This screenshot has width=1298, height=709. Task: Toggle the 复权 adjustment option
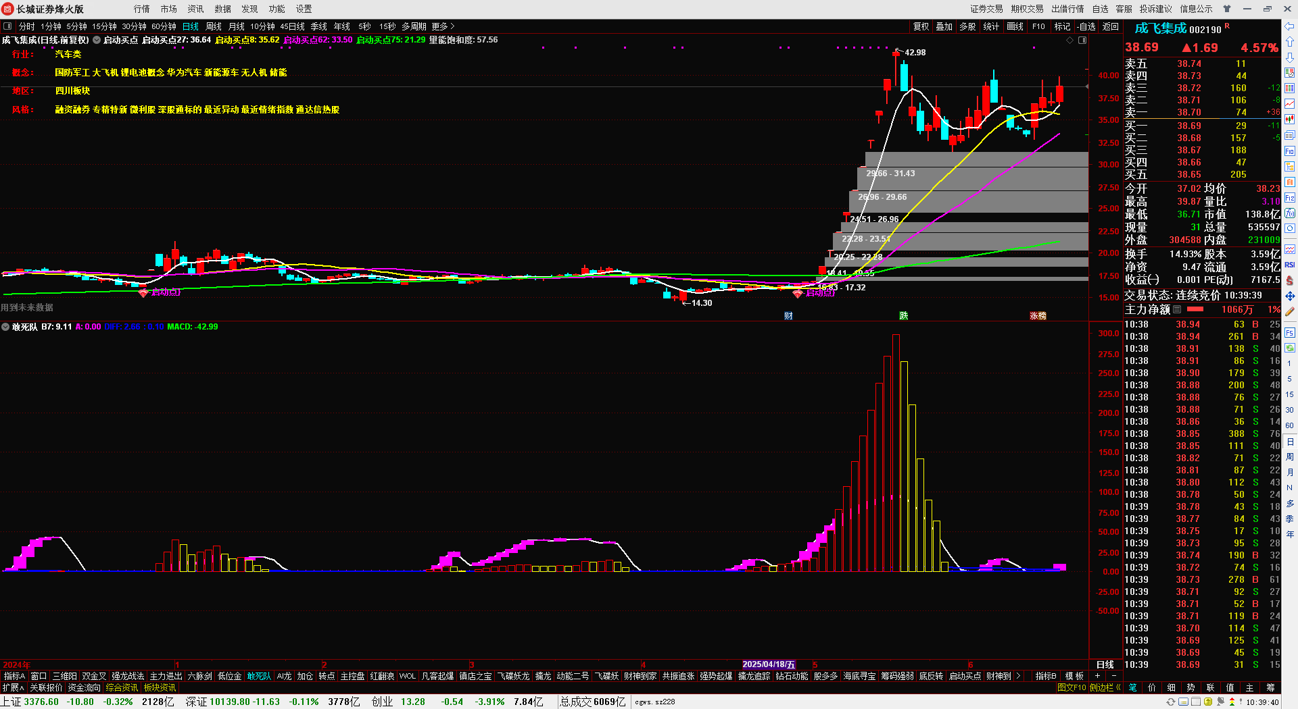pyautogui.click(x=921, y=26)
